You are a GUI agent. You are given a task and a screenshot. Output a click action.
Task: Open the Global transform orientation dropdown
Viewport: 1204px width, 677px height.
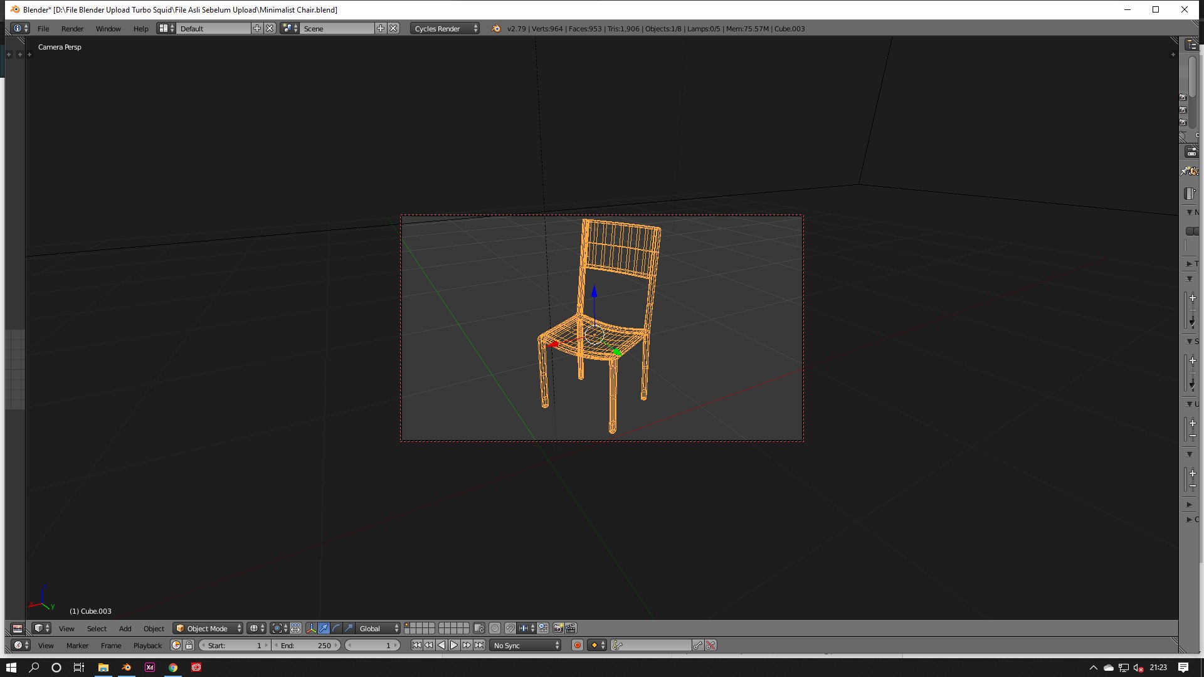click(x=378, y=628)
